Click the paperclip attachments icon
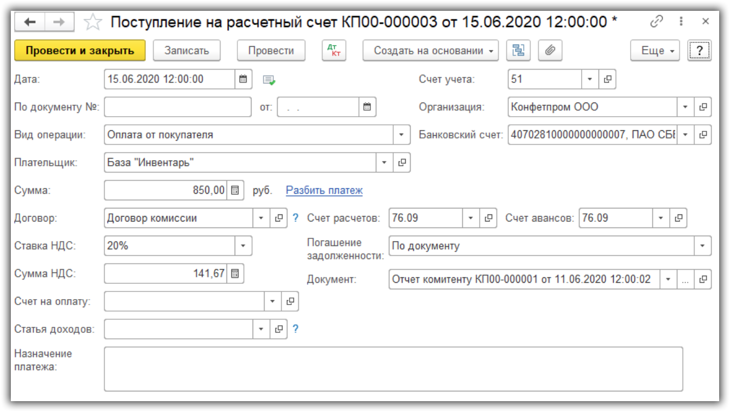 tap(550, 50)
